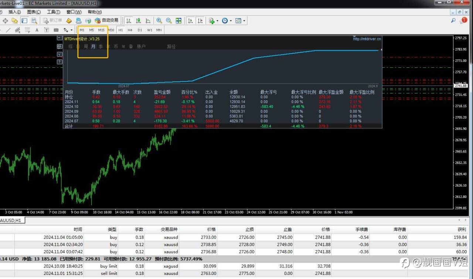The width and height of the screenshot is (473, 279).
Task: Select the crosshair cursor tool
Action: coord(6,21)
